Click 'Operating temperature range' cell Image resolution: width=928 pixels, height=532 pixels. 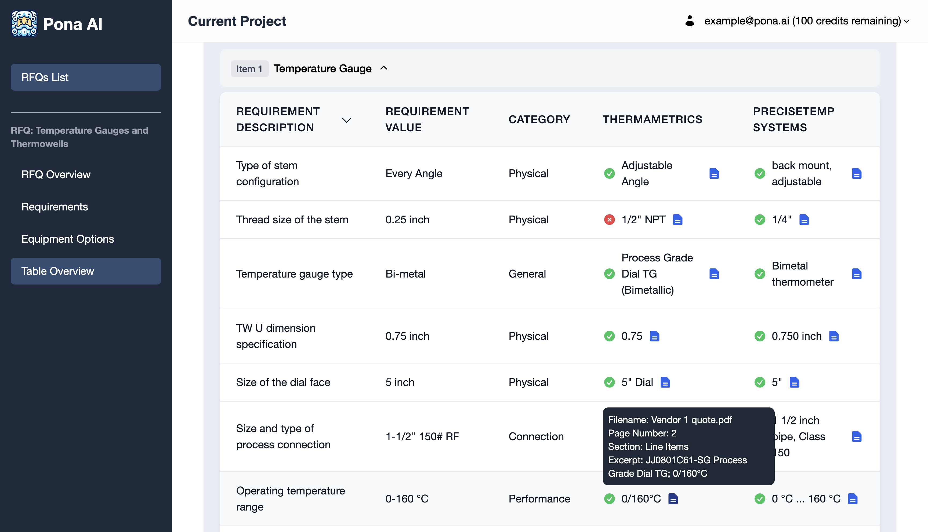point(291,499)
